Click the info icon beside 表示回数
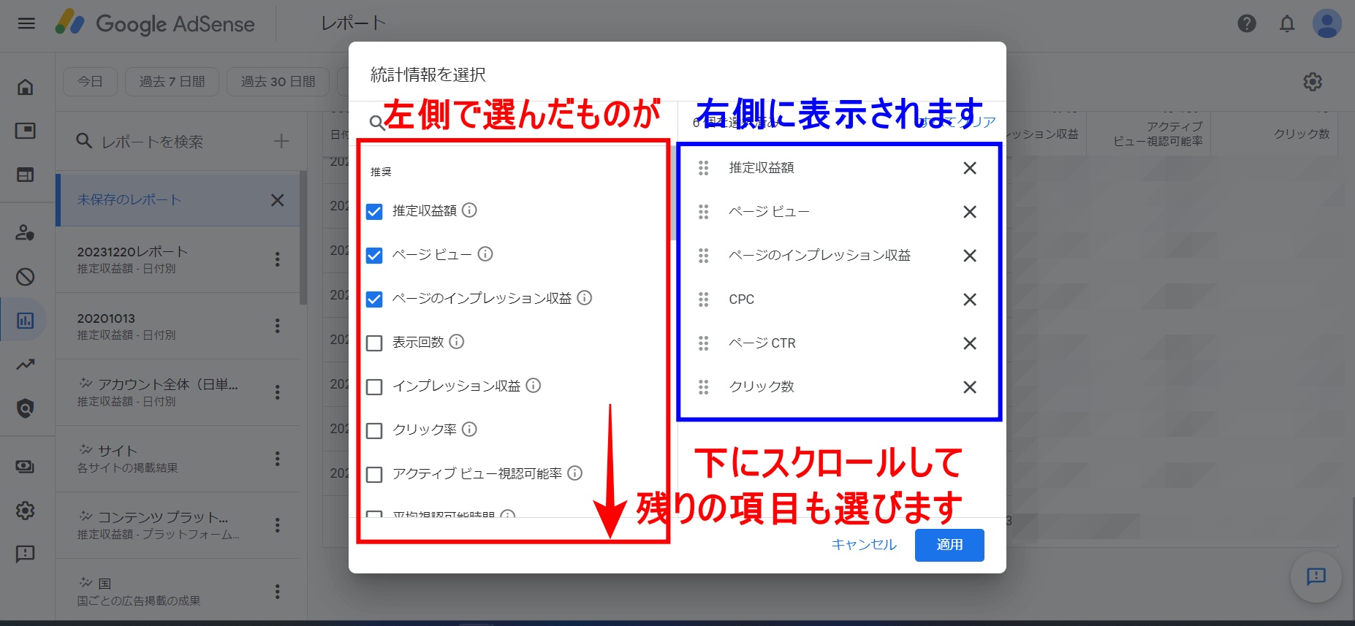 pos(457,342)
